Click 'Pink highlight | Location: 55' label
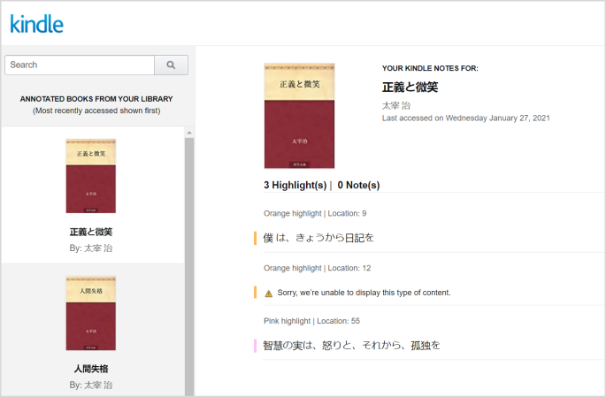Screen dimensions: 606x397 (312, 321)
